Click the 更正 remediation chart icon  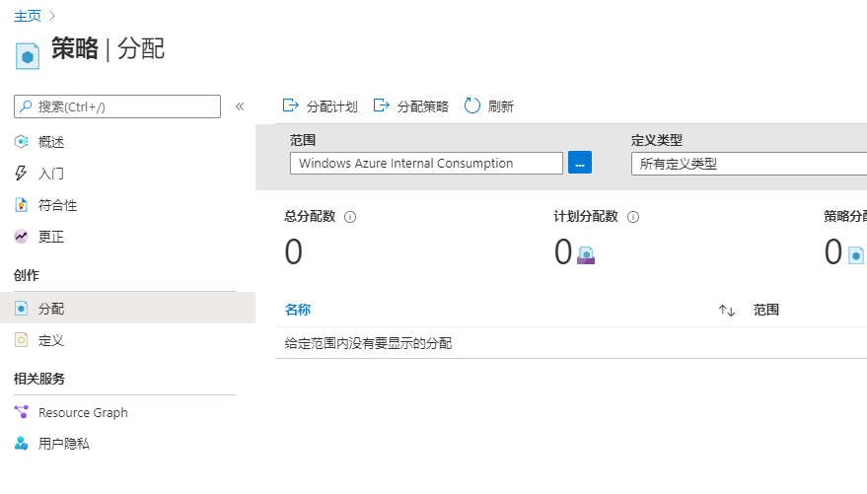[21, 237]
